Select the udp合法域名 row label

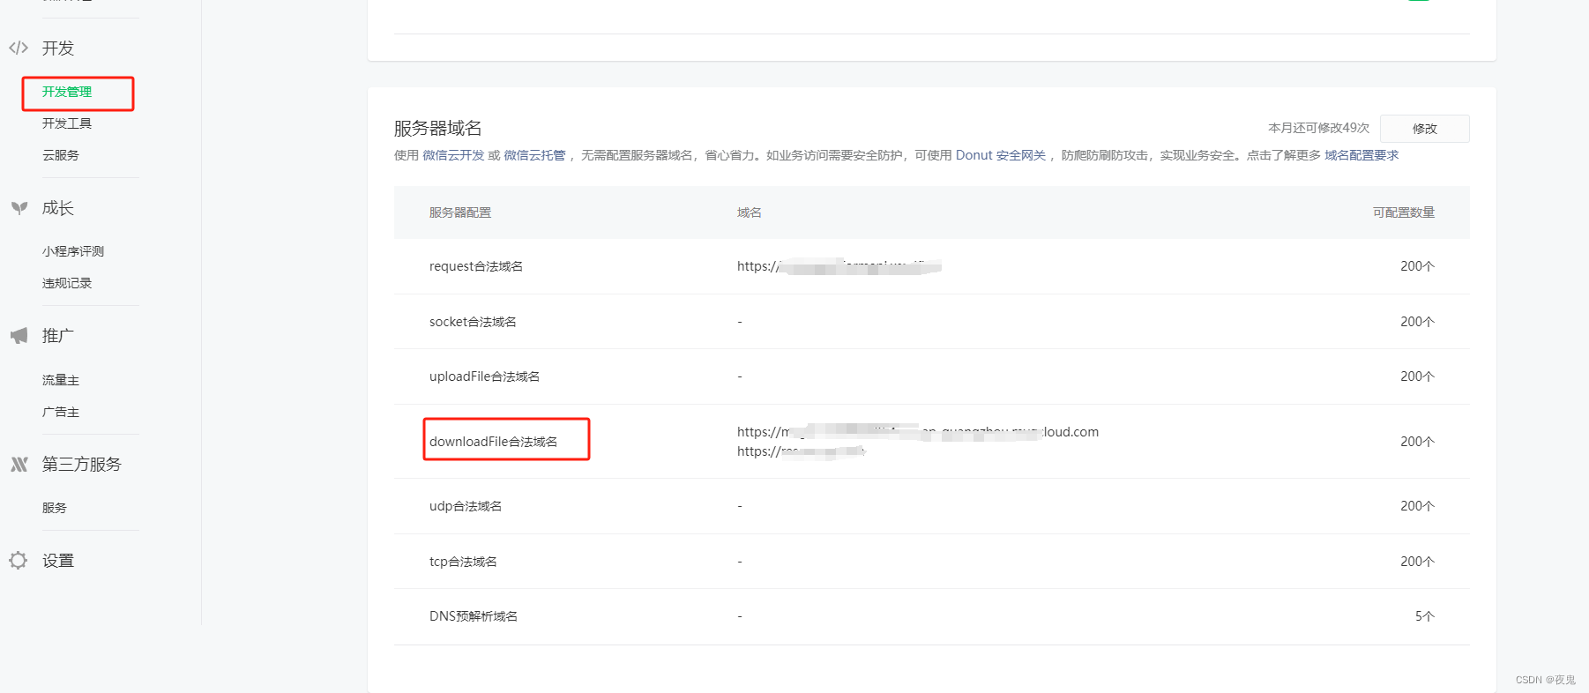[x=466, y=506]
